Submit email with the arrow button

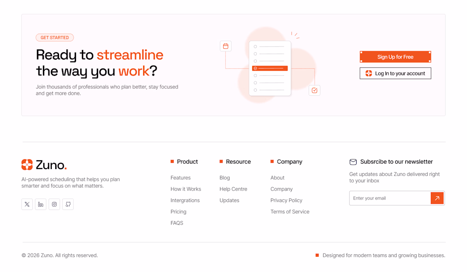point(437,198)
